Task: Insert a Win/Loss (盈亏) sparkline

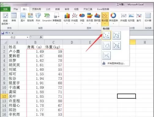Action: (x=139, y=17)
